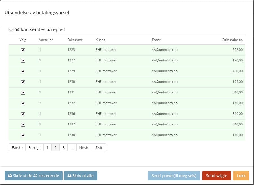Go to the Første pagination page
254x185 pixels.
[17, 148]
